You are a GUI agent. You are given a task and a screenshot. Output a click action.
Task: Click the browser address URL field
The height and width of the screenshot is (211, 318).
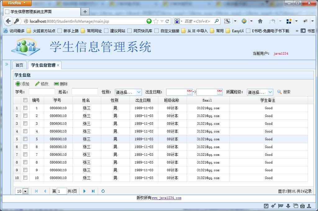tap(87, 21)
